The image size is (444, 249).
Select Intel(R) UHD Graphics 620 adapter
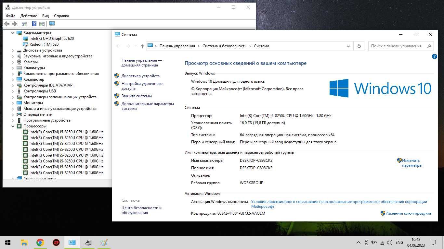[52, 39]
